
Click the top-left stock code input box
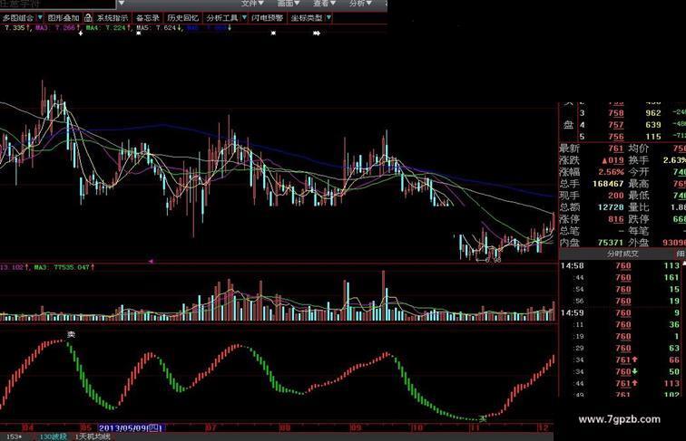click(x=58, y=5)
